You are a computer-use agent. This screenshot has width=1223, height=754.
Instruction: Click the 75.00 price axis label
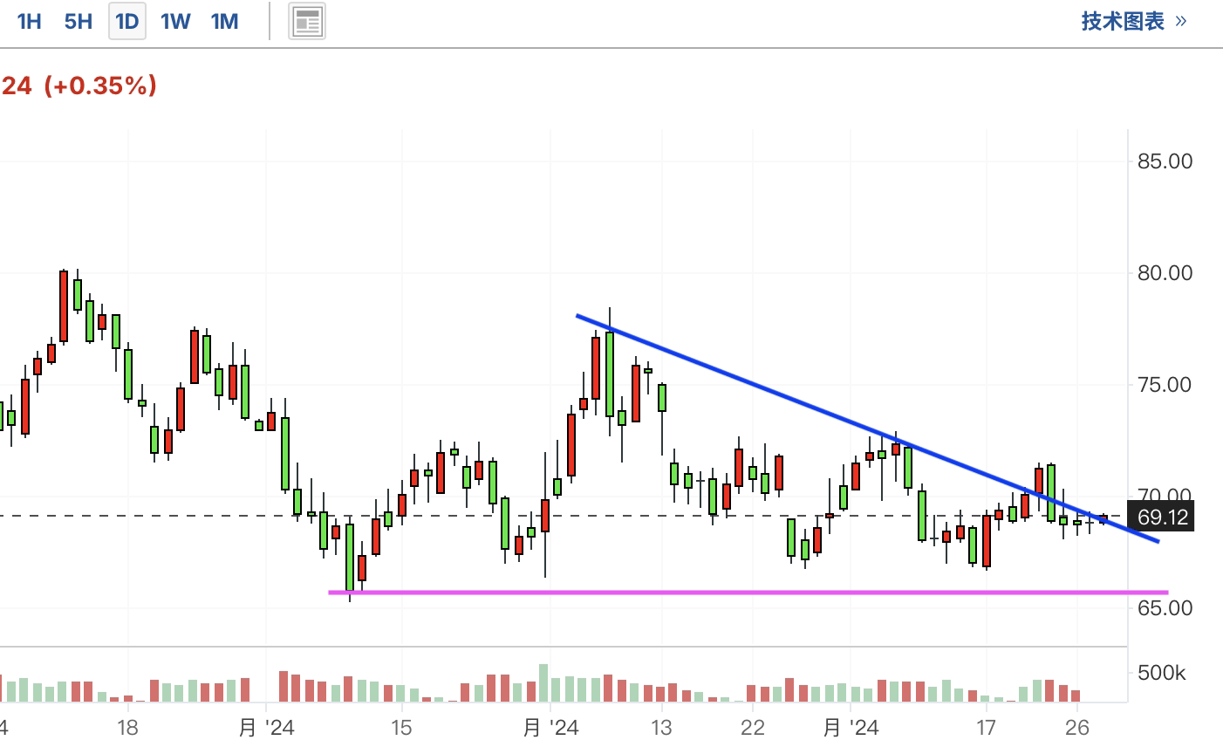pos(1165,385)
